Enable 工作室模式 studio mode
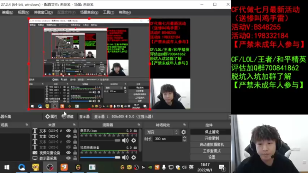The width and height of the screenshot is (308, 173). coord(211,151)
